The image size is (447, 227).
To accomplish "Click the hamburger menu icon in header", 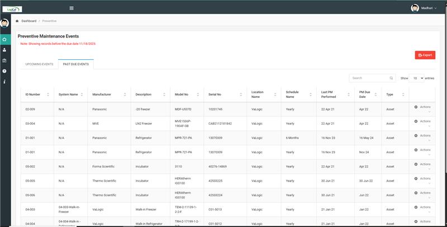I will (x=71, y=8).
